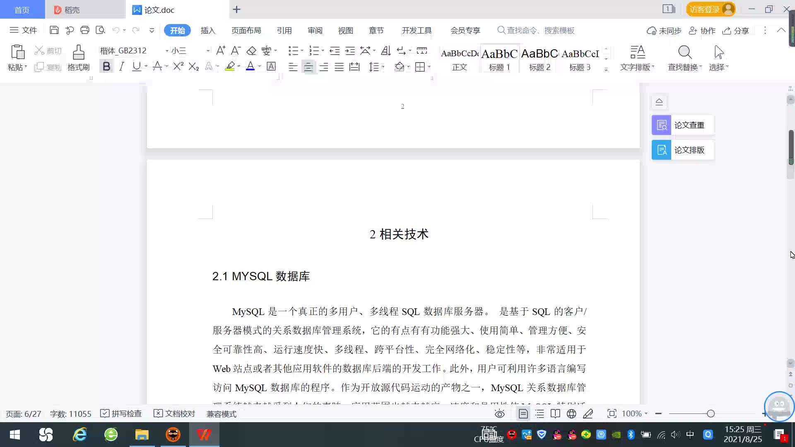Align text left
The height and width of the screenshot is (447, 795).
pos(293,67)
